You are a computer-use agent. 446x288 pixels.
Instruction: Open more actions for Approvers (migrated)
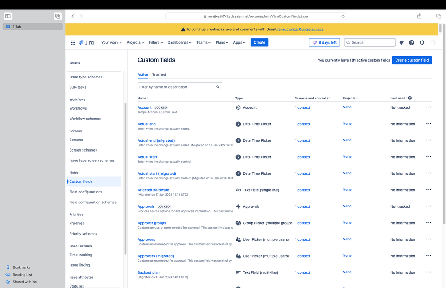428,255
